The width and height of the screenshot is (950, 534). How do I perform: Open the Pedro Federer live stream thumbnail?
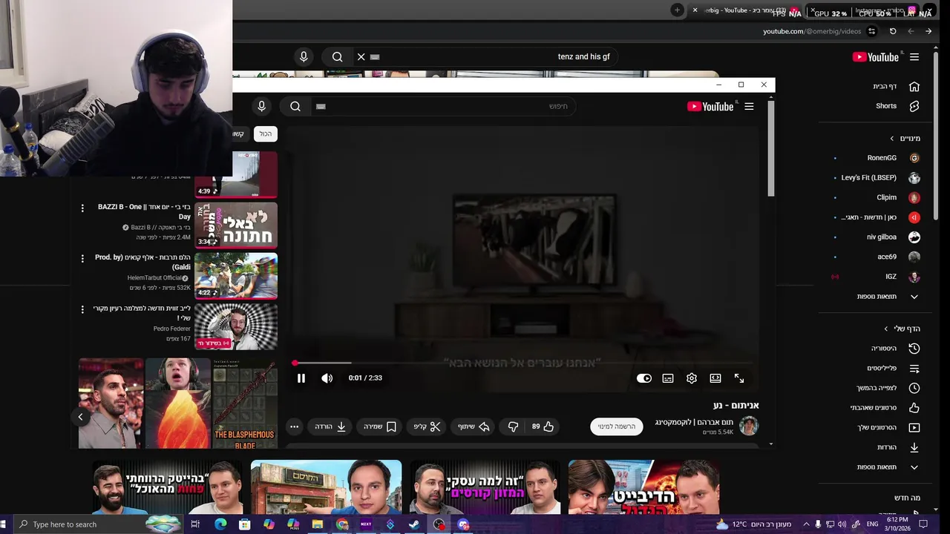236,326
